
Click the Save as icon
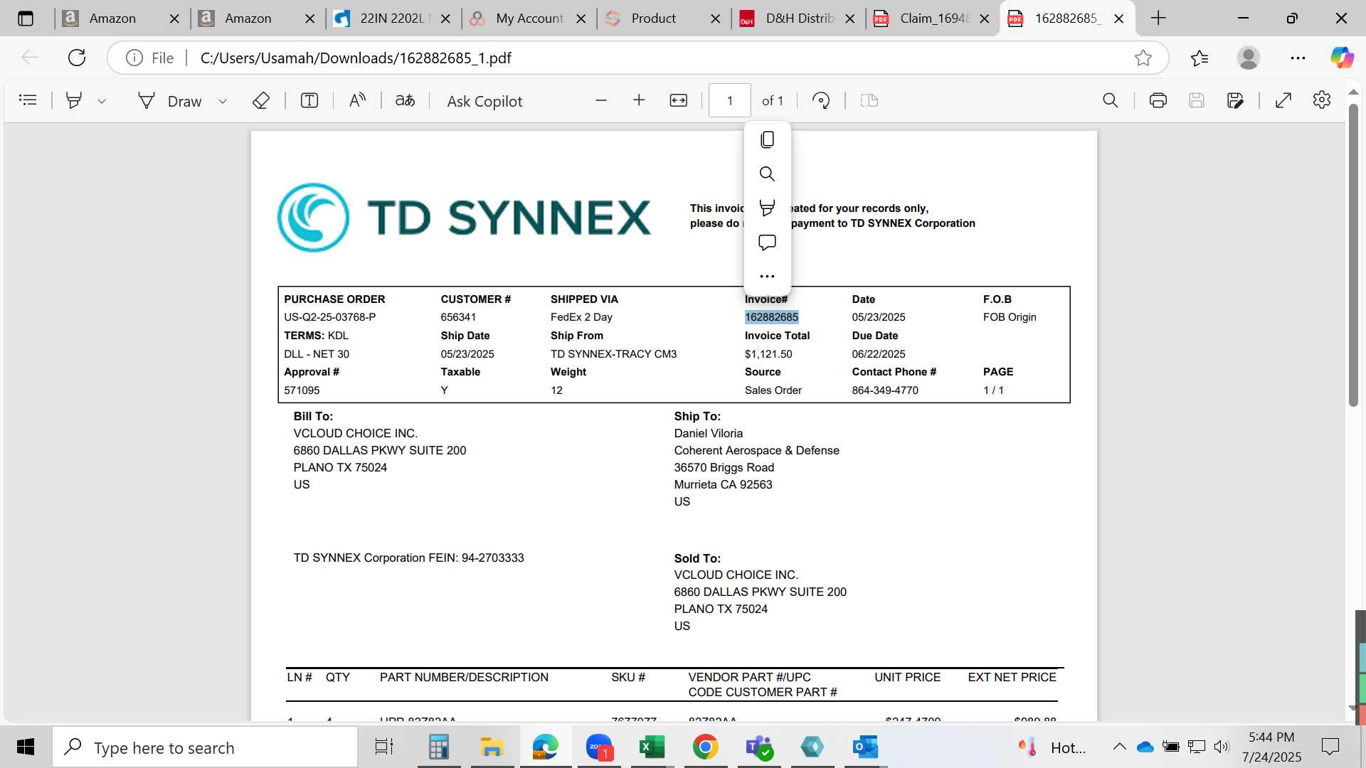click(1236, 100)
